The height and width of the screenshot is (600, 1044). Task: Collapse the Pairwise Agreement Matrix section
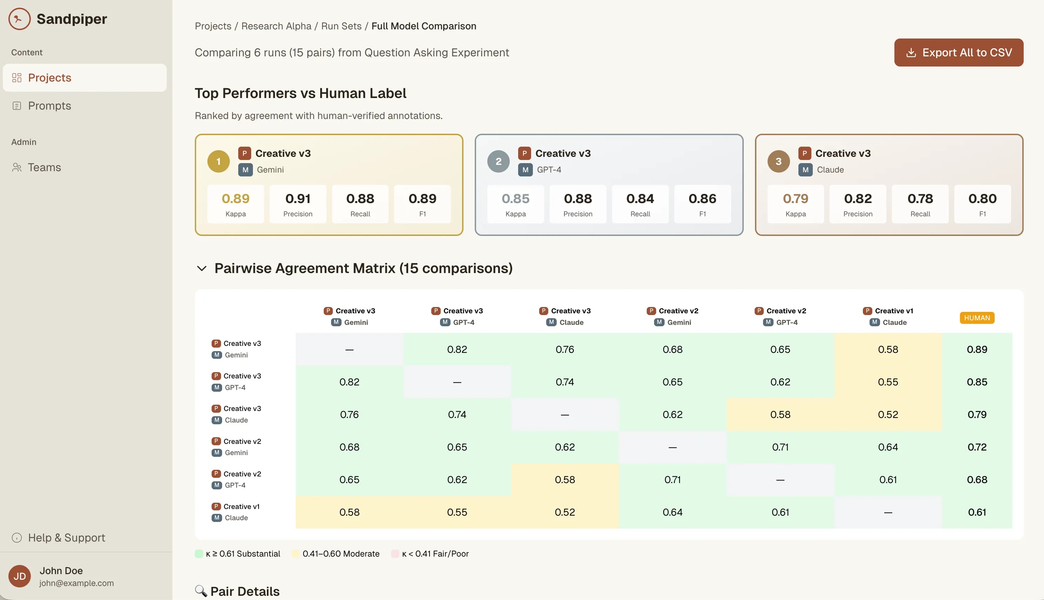202,268
